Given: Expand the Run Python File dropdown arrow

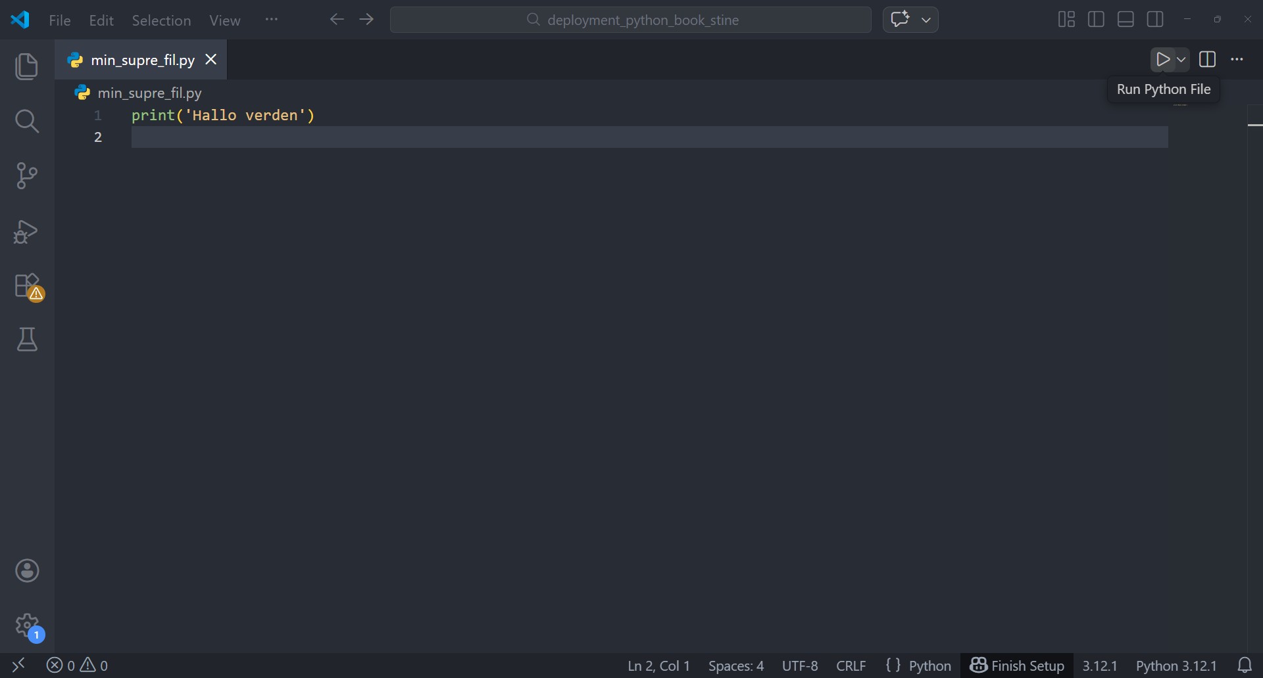Looking at the screenshot, I should click(1181, 60).
